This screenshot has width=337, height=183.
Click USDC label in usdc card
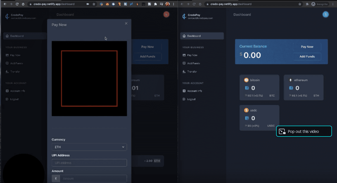[271, 126]
